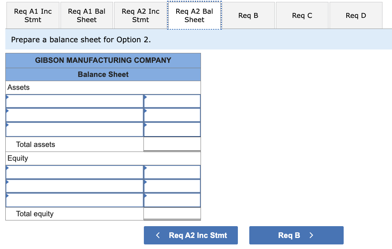
Task: Open the Req A1 Bal Sheet tab
Action: [86, 15]
